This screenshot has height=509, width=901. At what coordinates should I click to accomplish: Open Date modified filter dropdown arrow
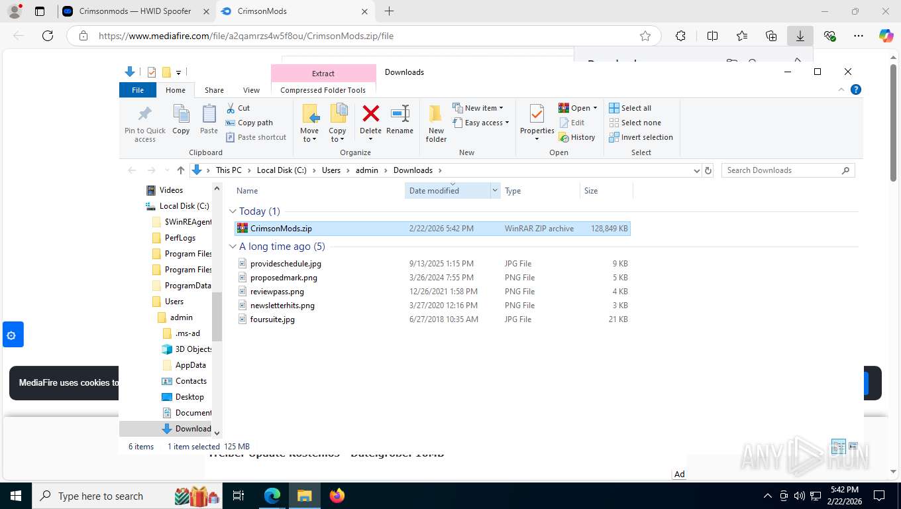point(495,191)
